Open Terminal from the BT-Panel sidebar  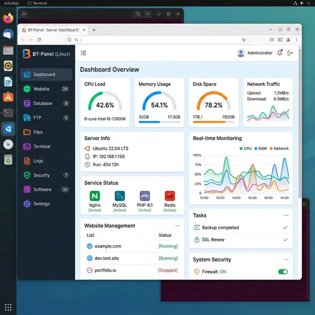(46, 146)
